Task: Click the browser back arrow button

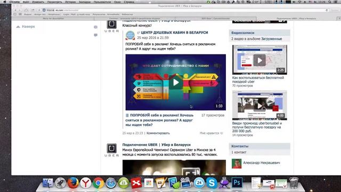Action: (x=15, y=10)
